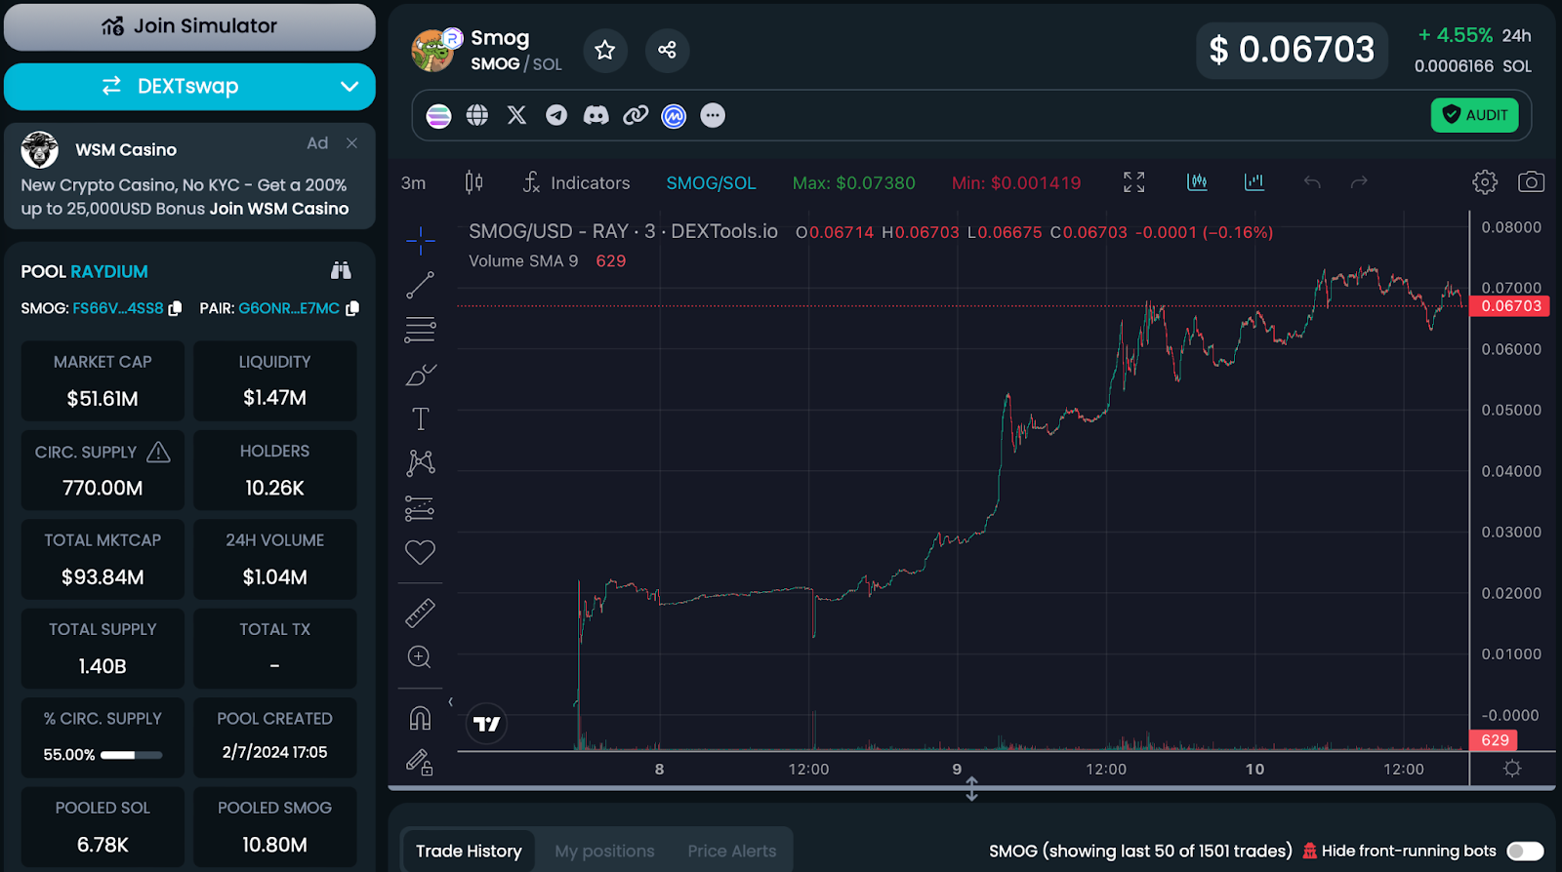This screenshot has width=1562, height=872.
Task: Select the brush drawing tool
Action: 421,375
